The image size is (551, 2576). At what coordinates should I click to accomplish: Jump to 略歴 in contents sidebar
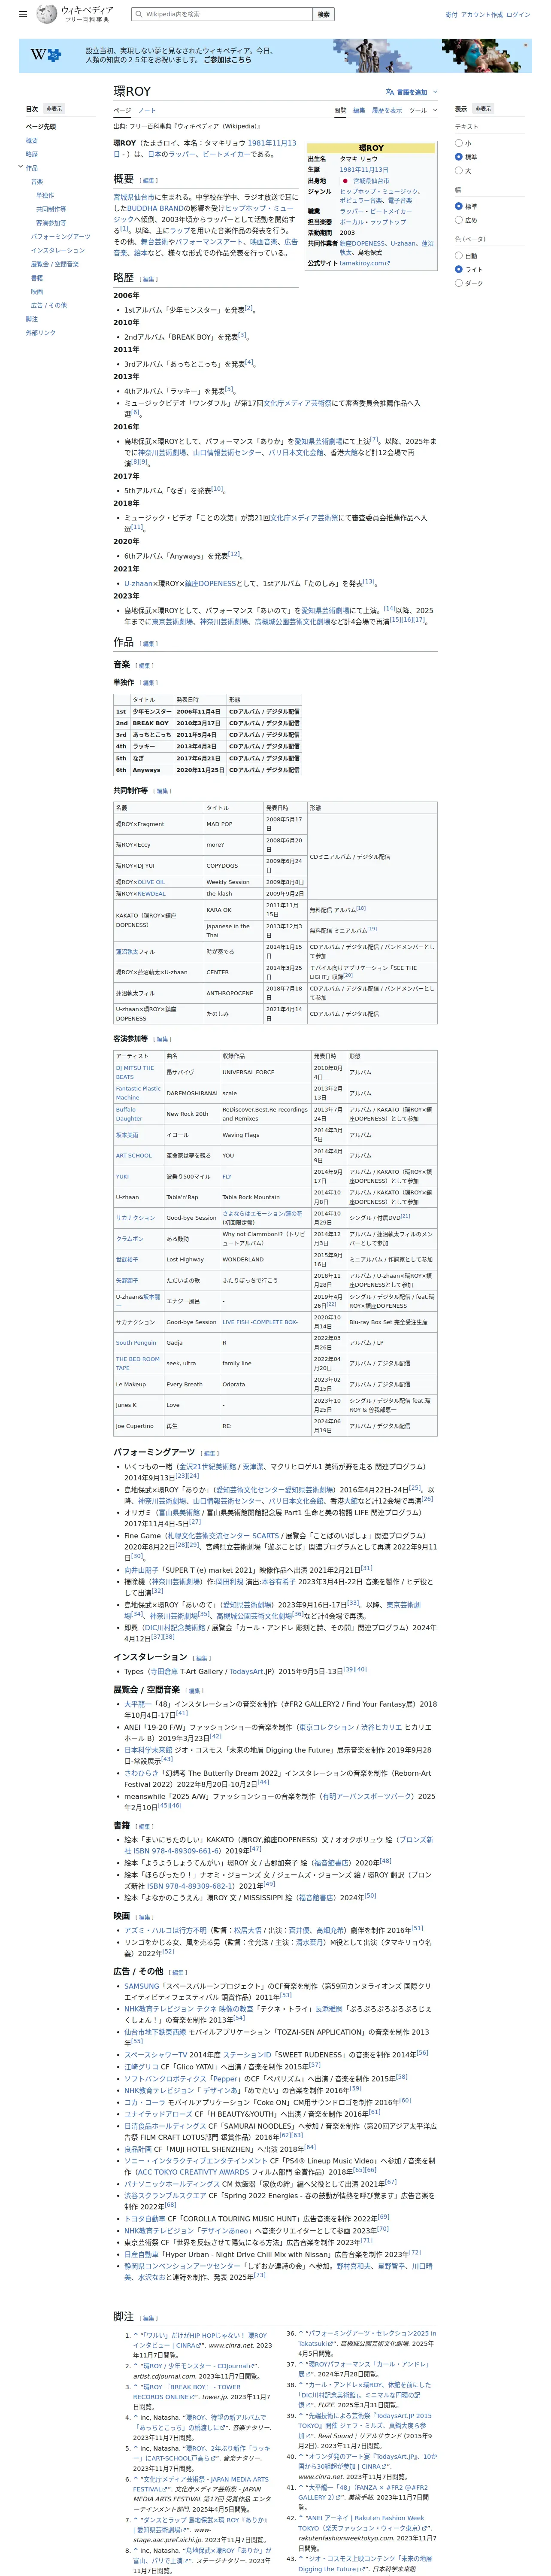[32, 154]
